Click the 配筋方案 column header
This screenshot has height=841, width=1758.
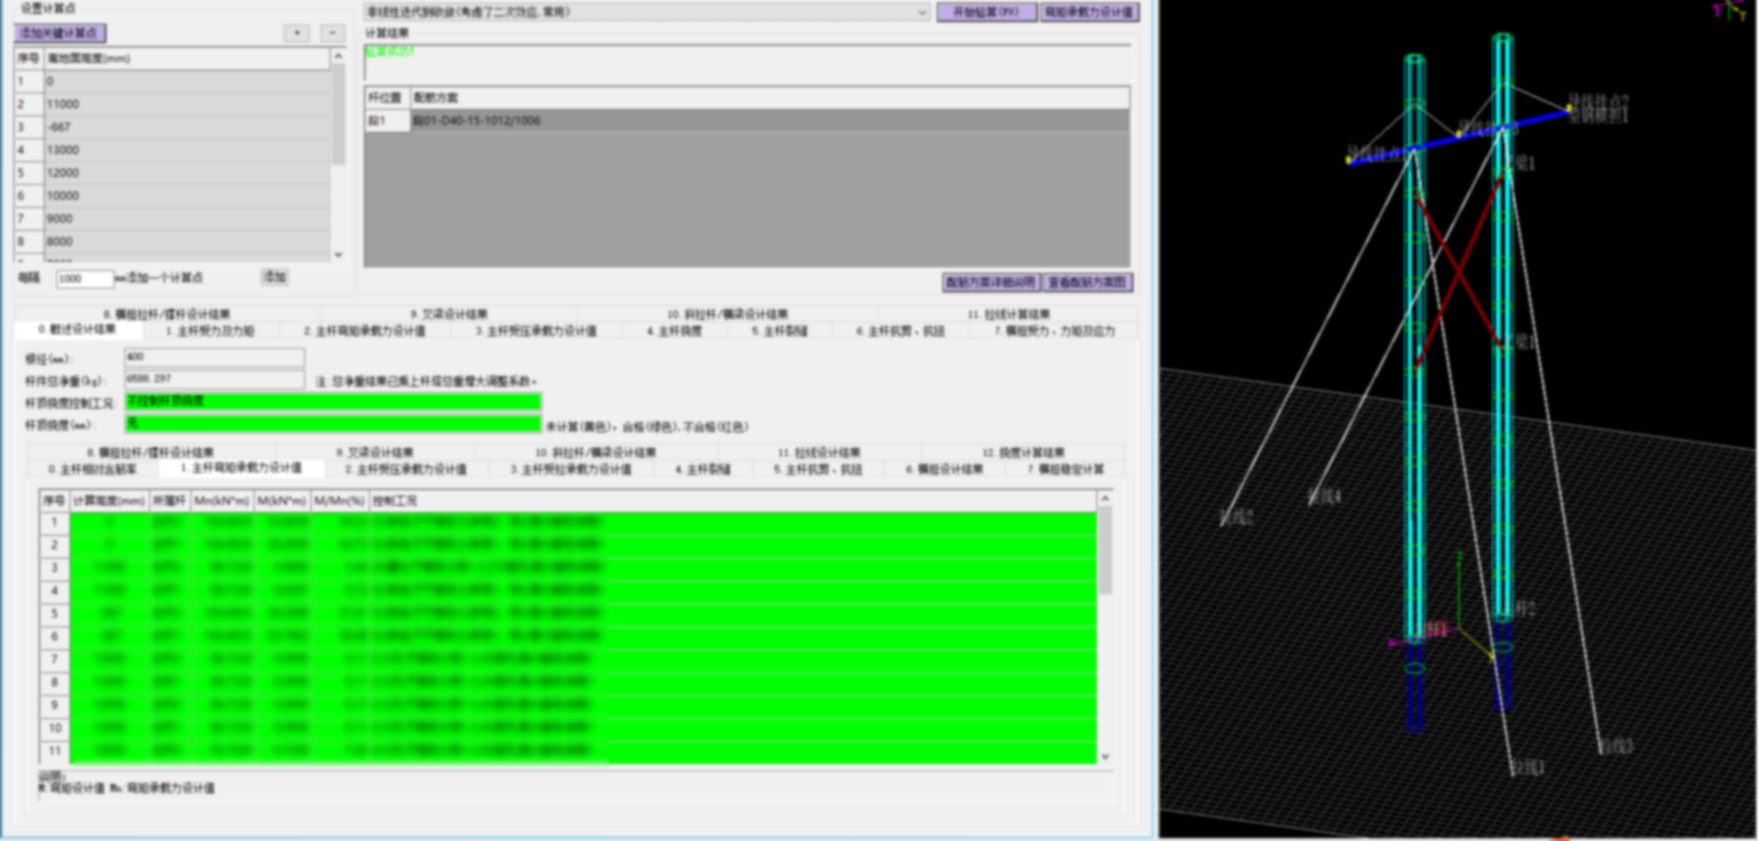(x=770, y=97)
